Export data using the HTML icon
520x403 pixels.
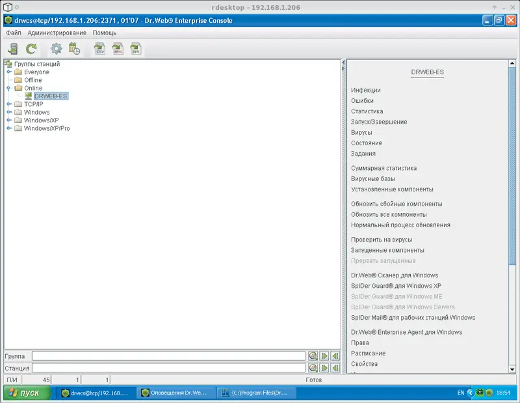click(118, 49)
